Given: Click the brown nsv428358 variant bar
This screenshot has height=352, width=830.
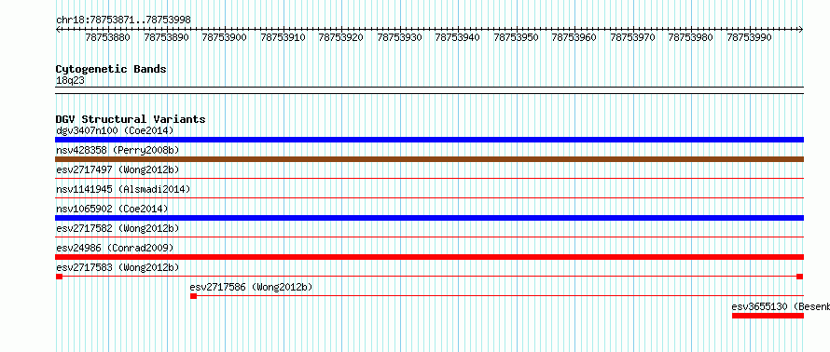Looking at the screenshot, I should pos(430,159).
